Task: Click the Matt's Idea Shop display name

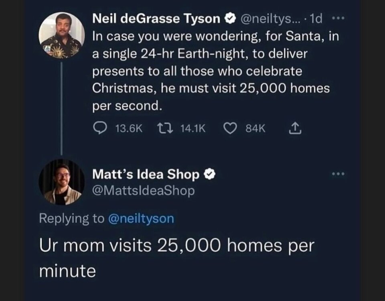Action: [x=146, y=174]
